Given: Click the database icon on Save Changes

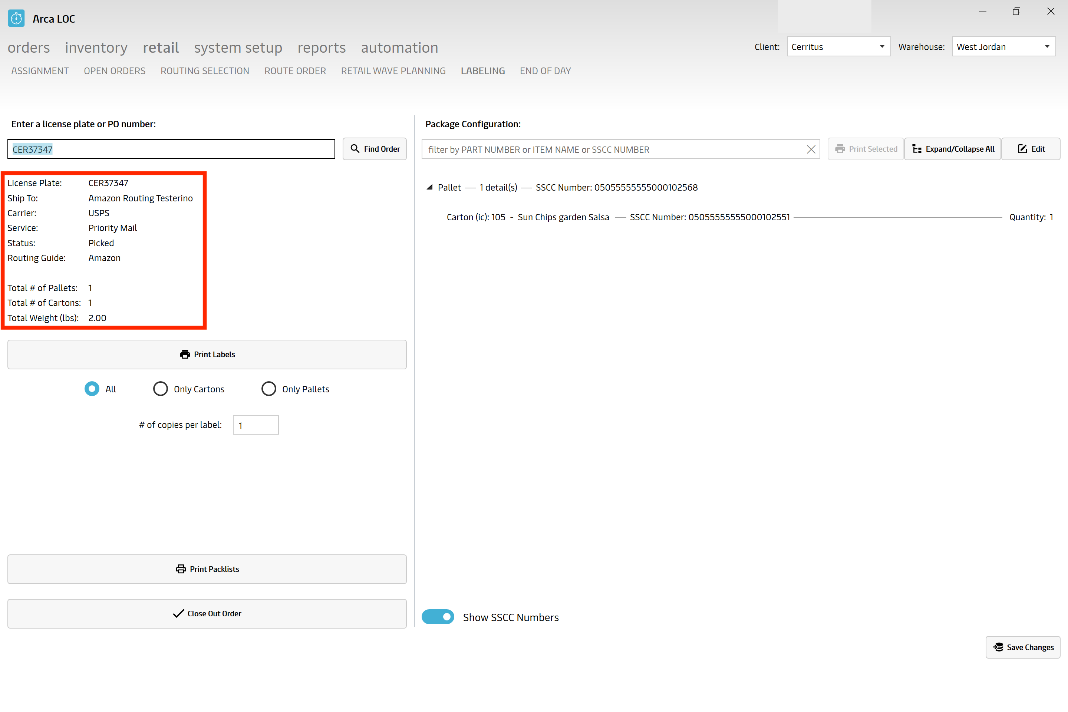Looking at the screenshot, I should click(998, 647).
